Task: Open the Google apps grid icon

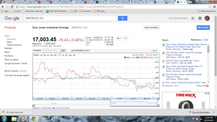Action: [x=193, y=18]
